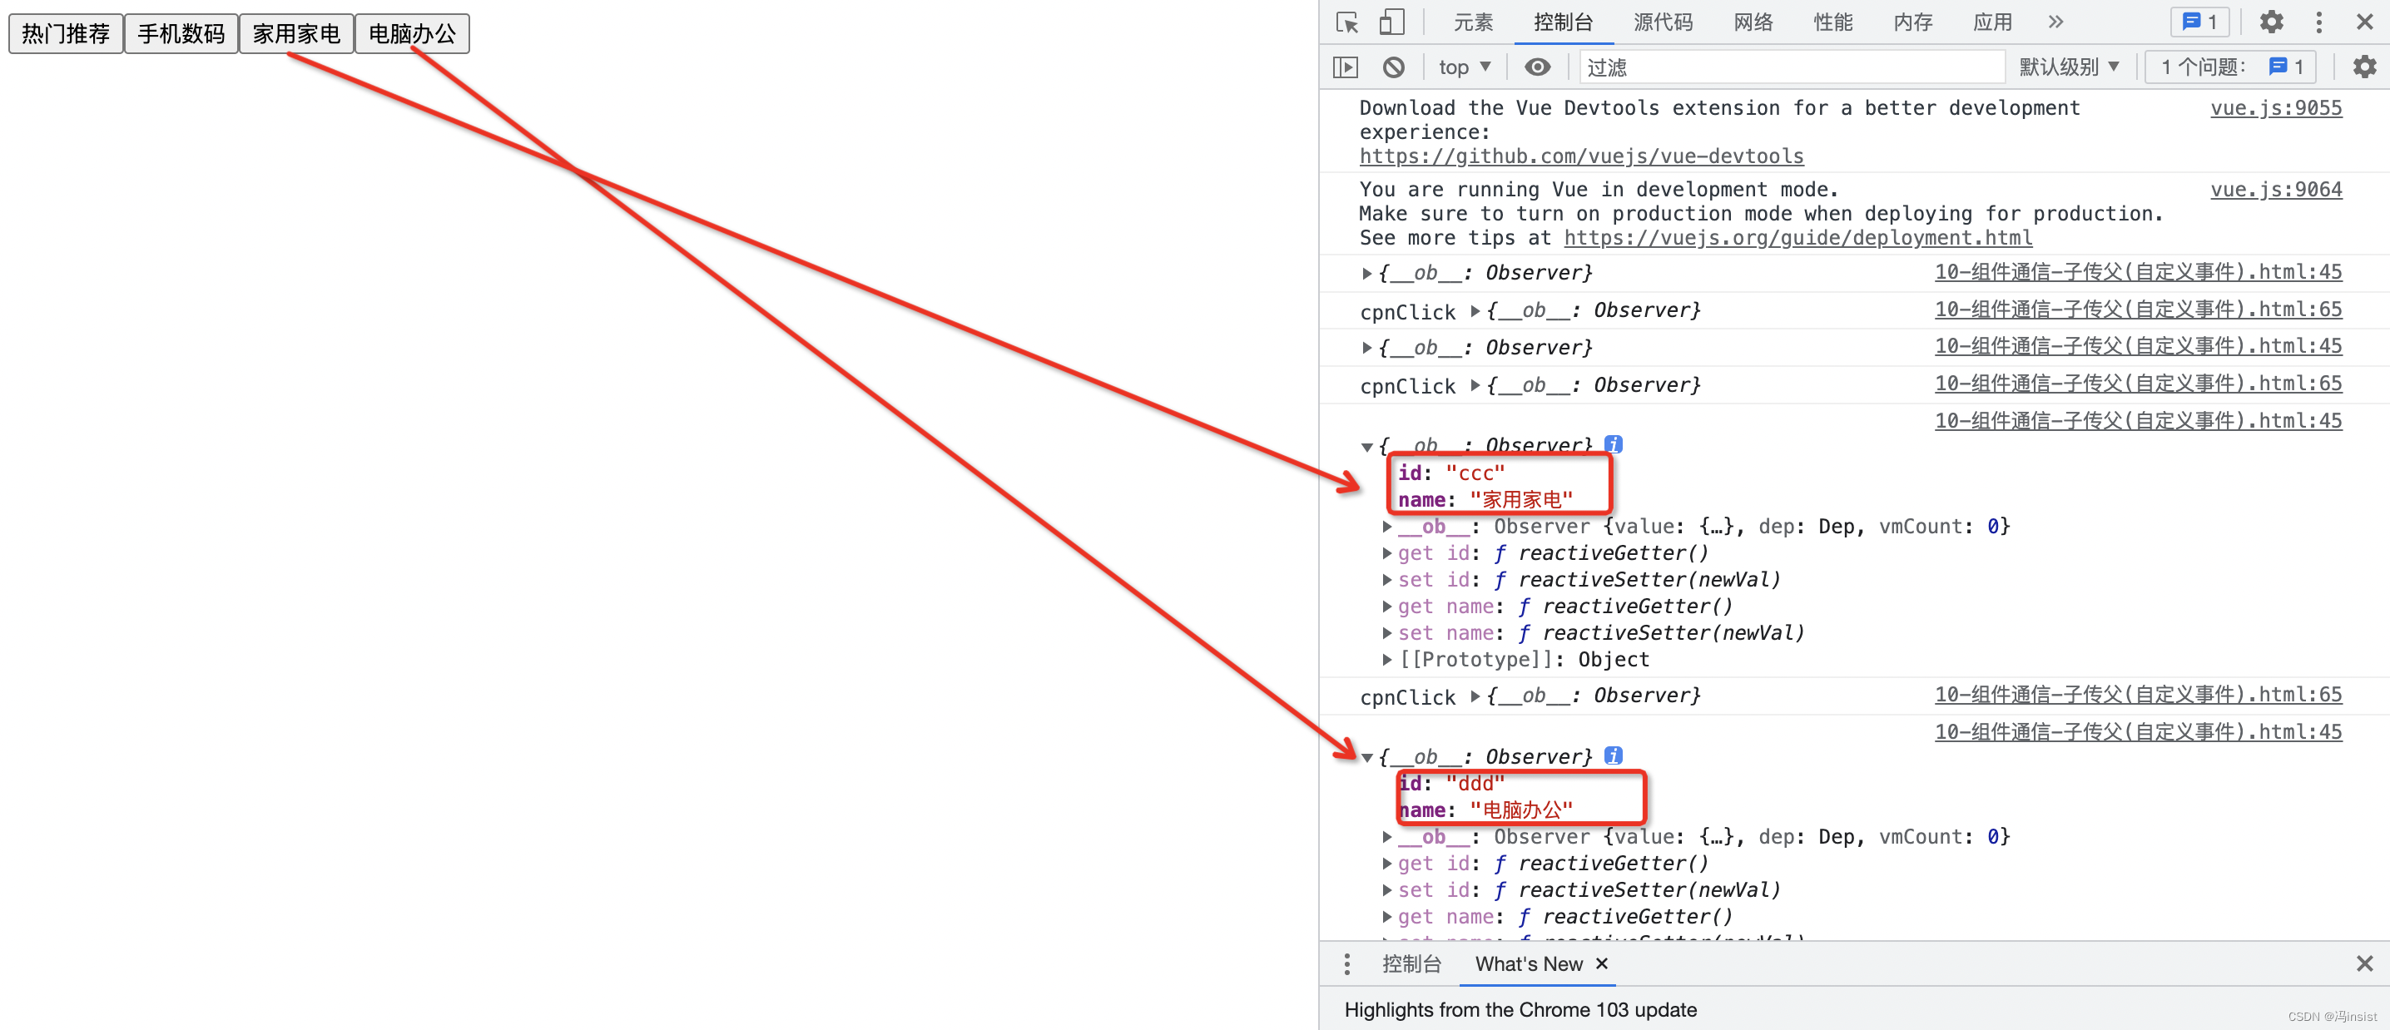The image size is (2390, 1030).
Task: Toggle the live expression eye icon
Action: pyautogui.click(x=1537, y=67)
